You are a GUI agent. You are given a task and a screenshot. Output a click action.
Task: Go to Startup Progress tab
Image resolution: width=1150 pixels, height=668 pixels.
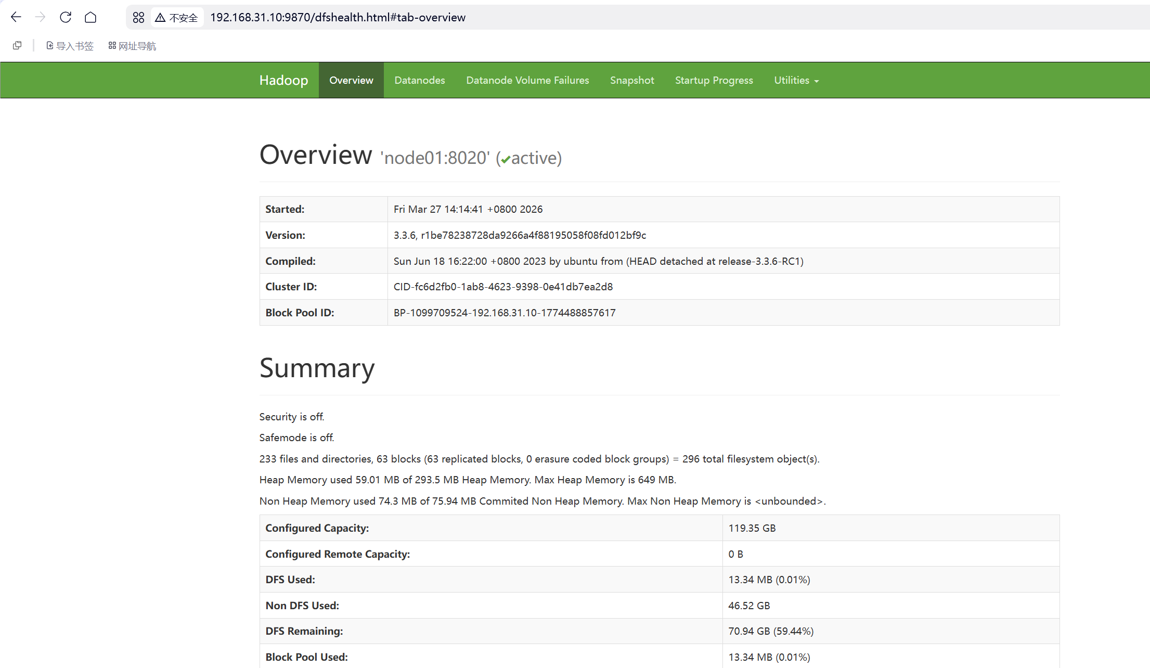pos(714,80)
